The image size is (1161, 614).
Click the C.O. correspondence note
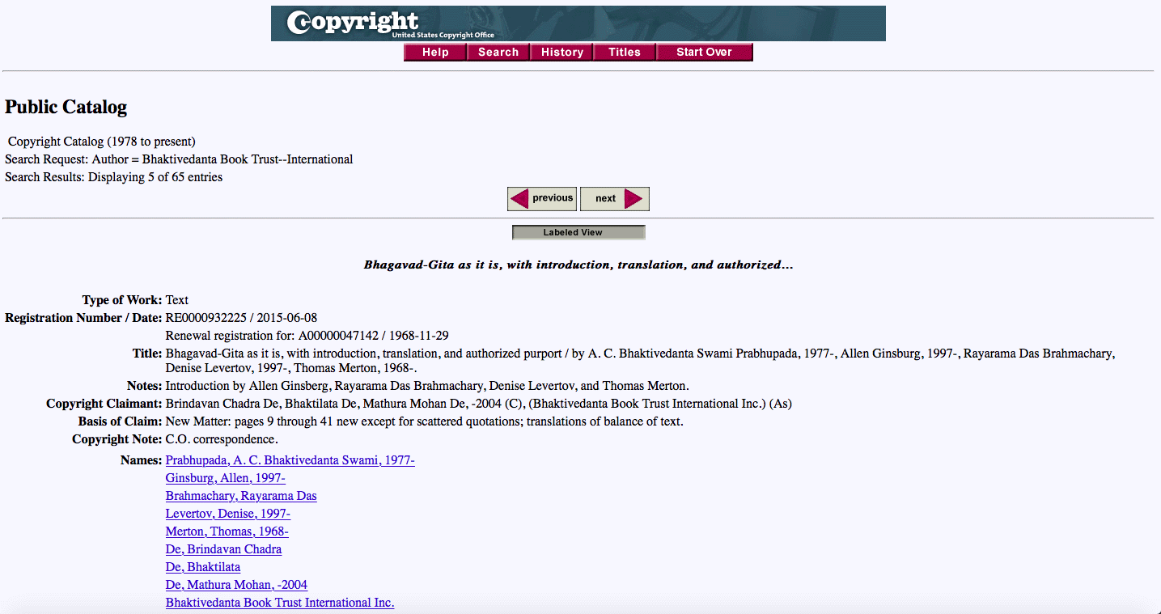tap(222, 439)
